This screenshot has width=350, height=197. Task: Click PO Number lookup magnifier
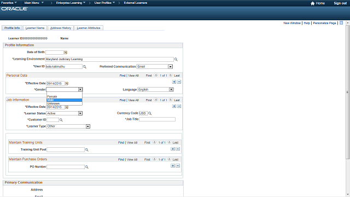pyautogui.click(x=87, y=167)
